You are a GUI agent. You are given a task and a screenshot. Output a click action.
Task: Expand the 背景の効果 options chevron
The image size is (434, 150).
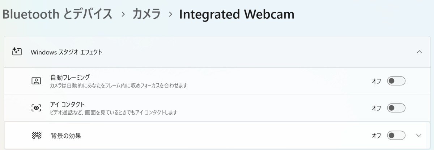pyautogui.click(x=419, y=136)
